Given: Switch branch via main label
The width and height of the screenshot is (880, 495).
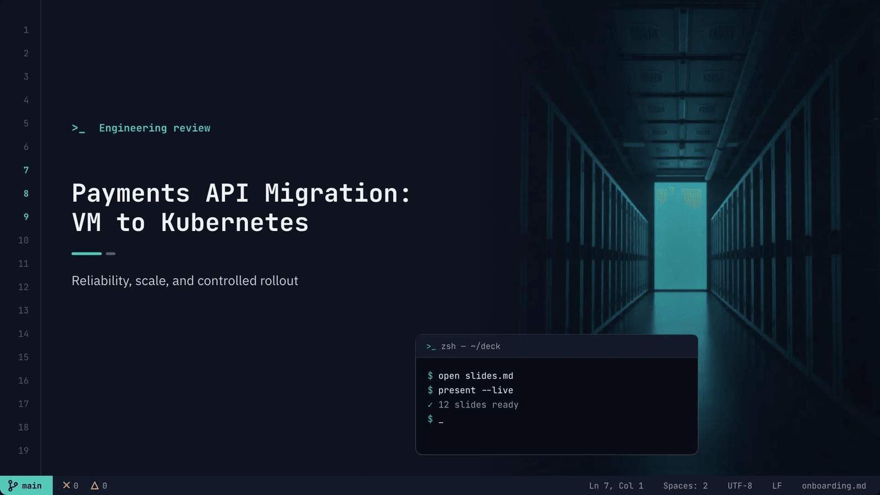Looking at the screenshot, I should (32, 486).
